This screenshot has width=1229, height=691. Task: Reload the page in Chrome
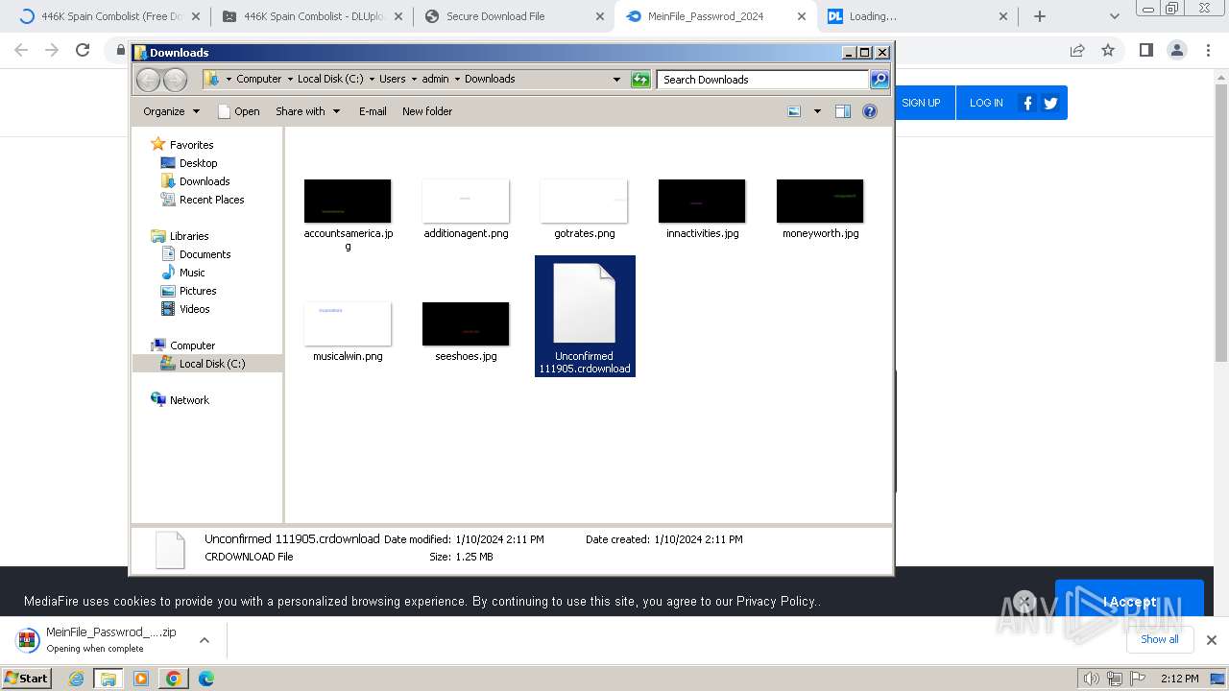83,51
